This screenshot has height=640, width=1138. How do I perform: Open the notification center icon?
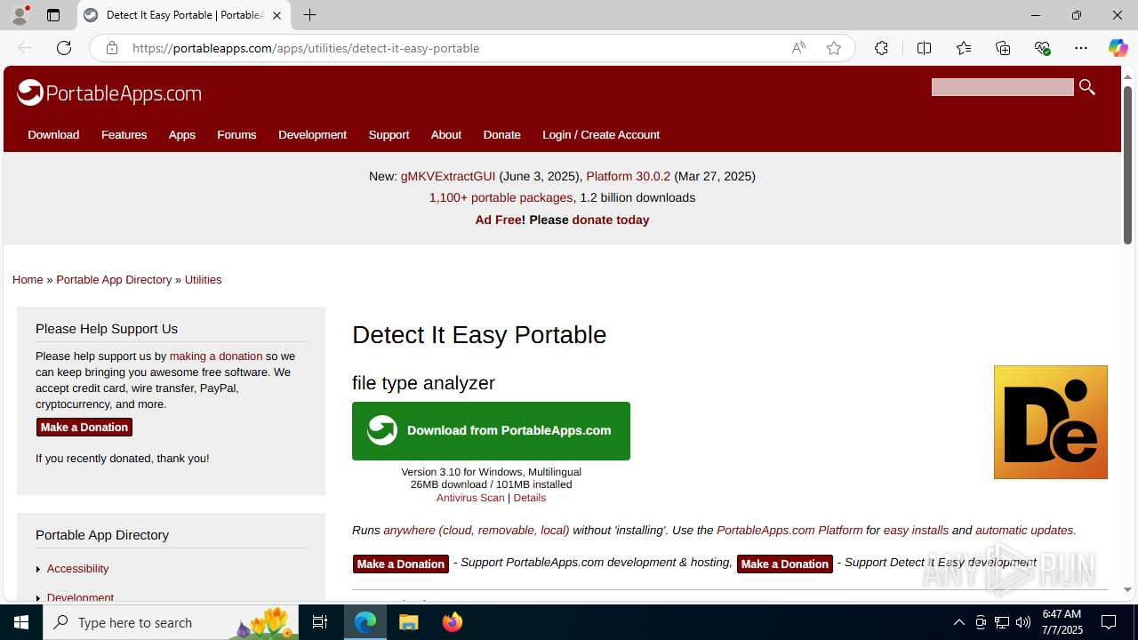tap(1110, 622)
